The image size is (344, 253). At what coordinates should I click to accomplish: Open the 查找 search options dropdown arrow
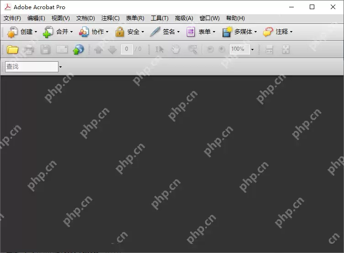coord(60,67)
